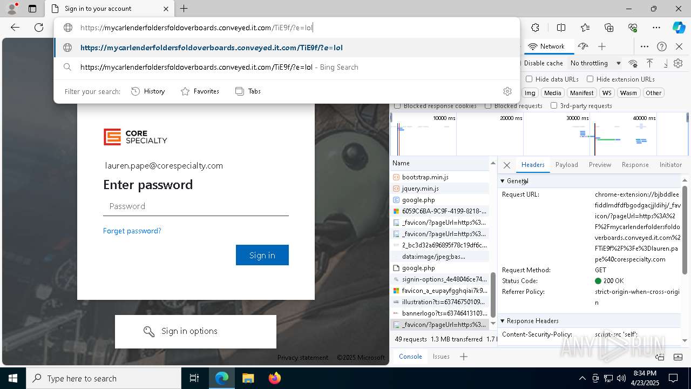Open the Preview tab
Image resolution: width=691 pixels, height=389 pixels.
click(600, 165)
